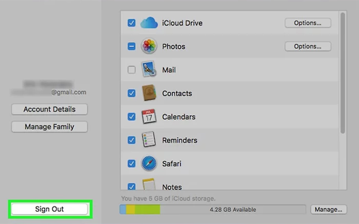Uncheck the Safari checkbox
This screenshot has height=224, width=359.
click(x=131, y=164)
